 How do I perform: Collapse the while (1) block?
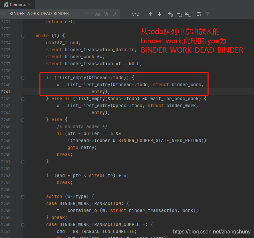(23, 36)
